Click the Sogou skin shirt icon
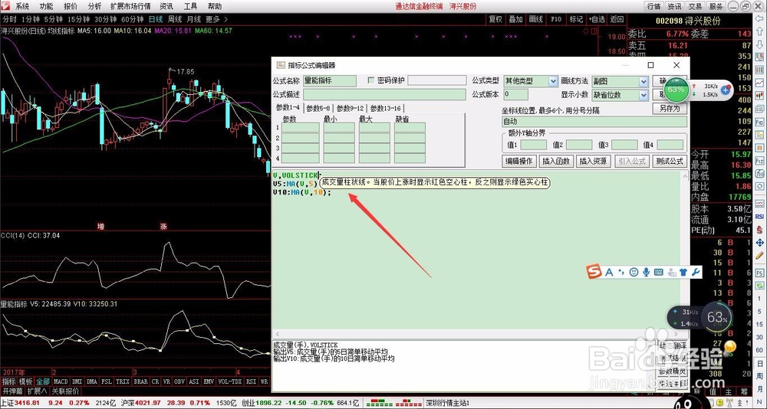 pyautogui.click(x=684, y=272)
